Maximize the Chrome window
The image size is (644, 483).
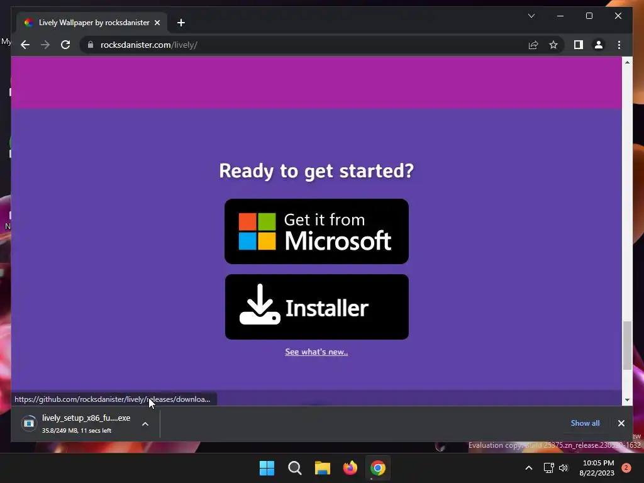589,16
